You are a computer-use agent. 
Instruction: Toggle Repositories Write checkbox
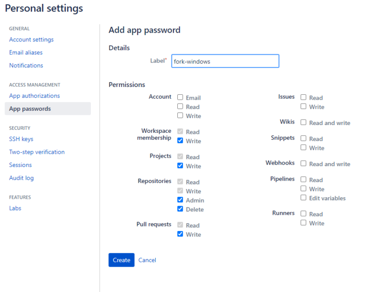coord(180,190)
